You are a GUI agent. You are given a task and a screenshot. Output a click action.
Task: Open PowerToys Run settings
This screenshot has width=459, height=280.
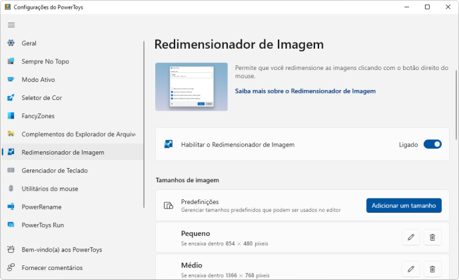[43, 225]
